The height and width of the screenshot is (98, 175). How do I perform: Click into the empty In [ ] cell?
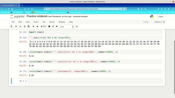click(95, 81)
